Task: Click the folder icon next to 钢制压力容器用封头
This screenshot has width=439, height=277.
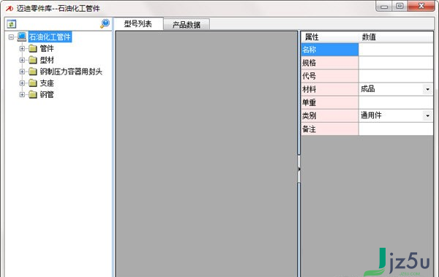Action: pos(33,72)
